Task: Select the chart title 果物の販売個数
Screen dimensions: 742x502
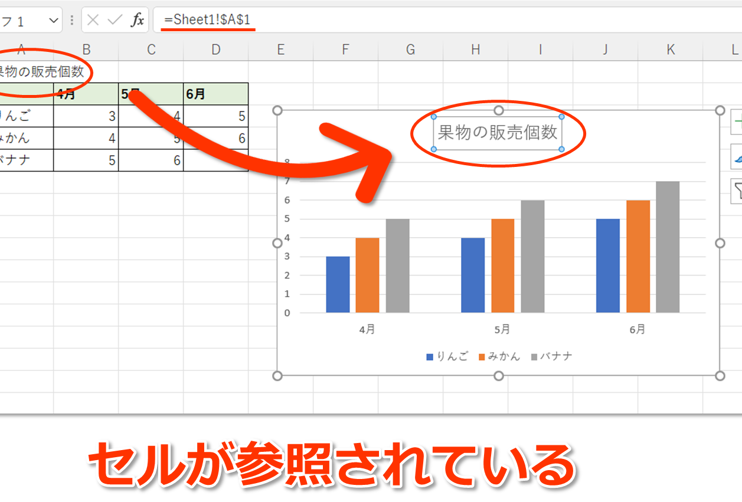Action: [498, 133]
